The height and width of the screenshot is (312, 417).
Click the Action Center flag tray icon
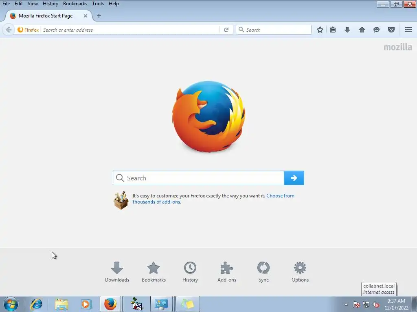tap(356, 304)
